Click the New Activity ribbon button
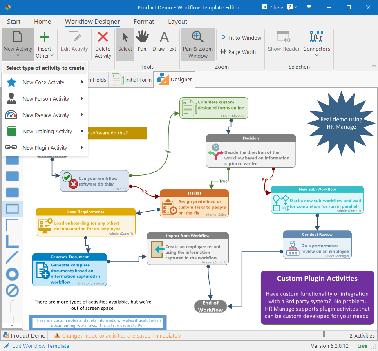 pos(18,45)
